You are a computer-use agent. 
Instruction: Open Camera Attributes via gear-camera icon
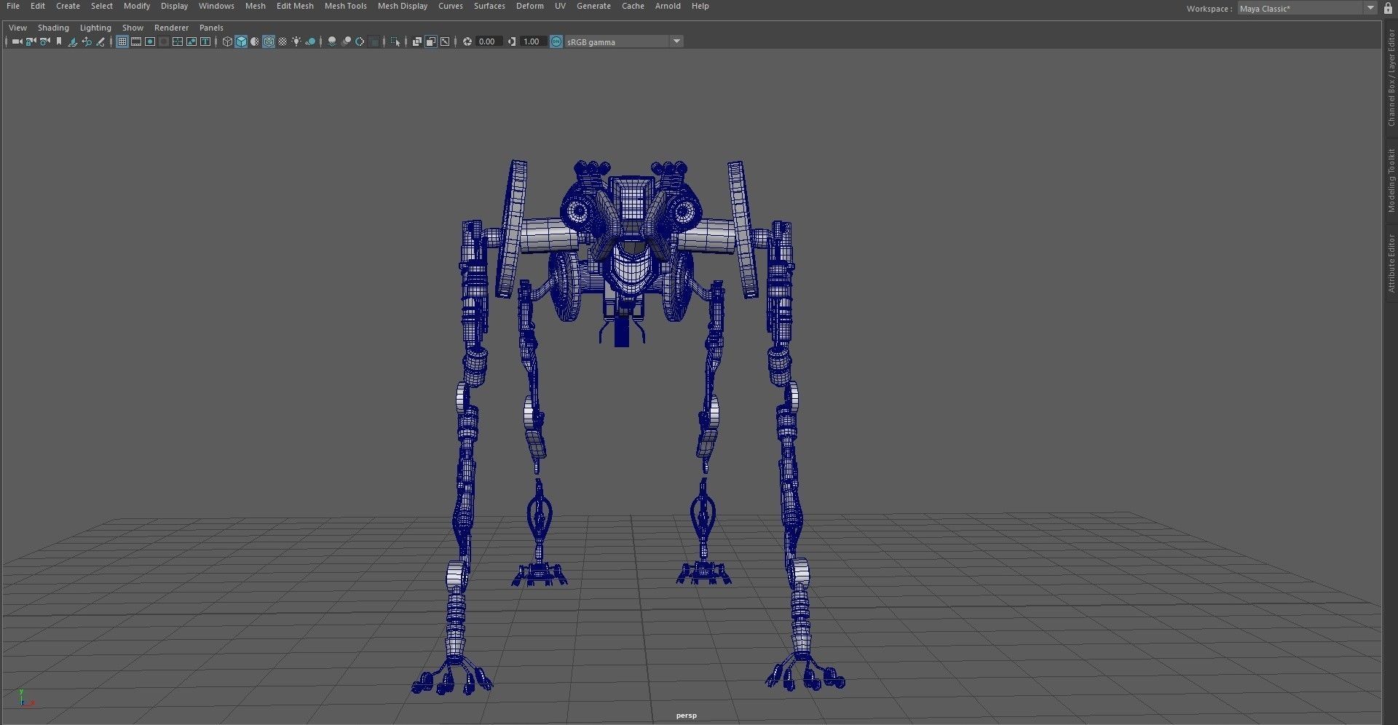coord(44,41)
